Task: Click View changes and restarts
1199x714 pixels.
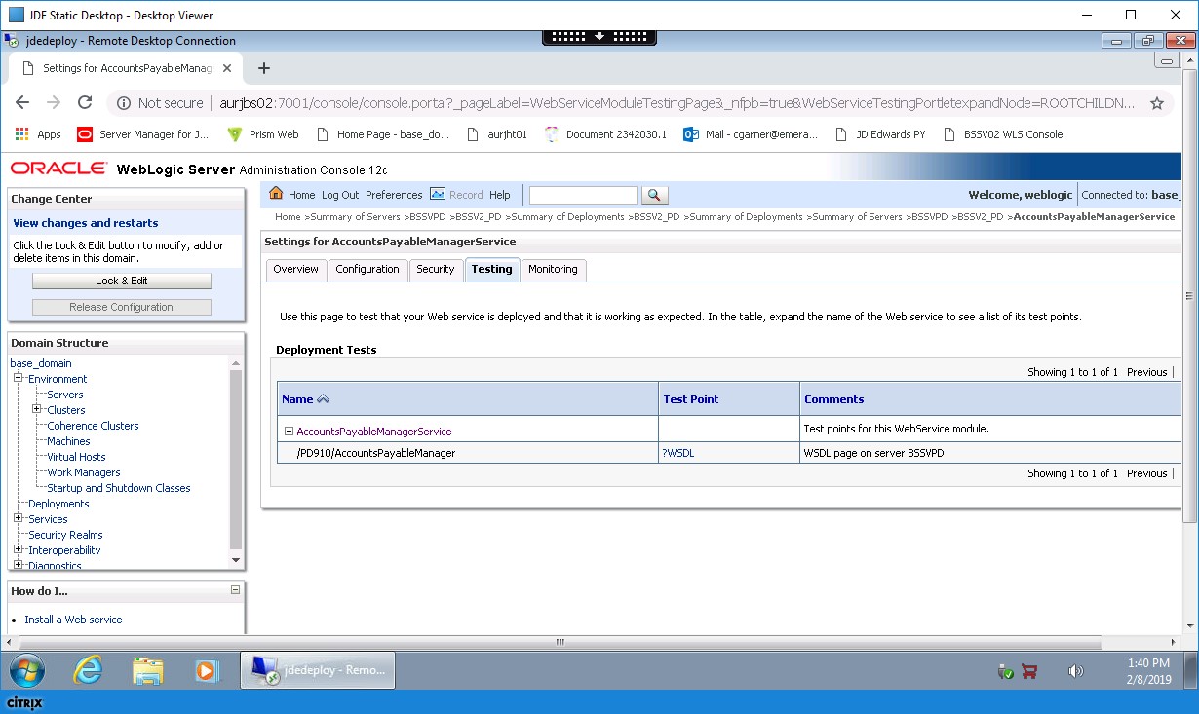Action: 86,223
